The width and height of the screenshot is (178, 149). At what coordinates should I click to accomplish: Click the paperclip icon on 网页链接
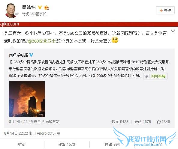pyautogui.click(x=147, y=76)
